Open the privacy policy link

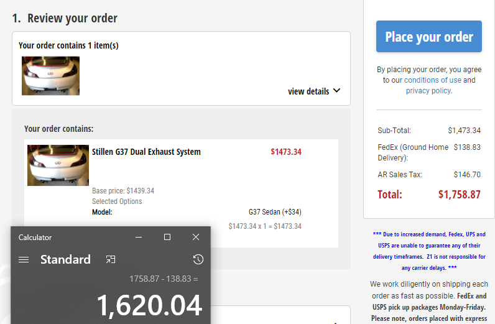[428, 91]
